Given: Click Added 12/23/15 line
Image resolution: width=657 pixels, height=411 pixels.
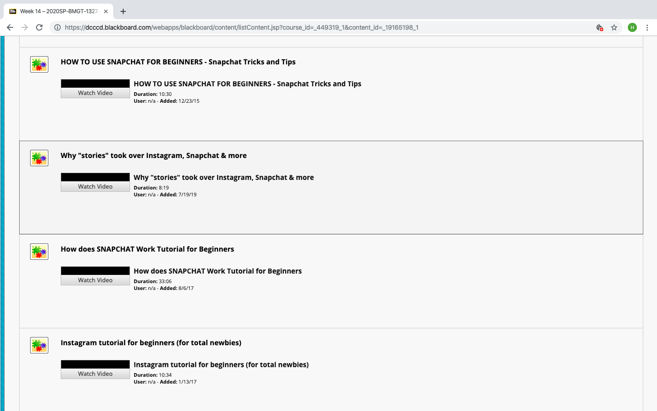Looking at the screenshot, I should tap(167, 101).
